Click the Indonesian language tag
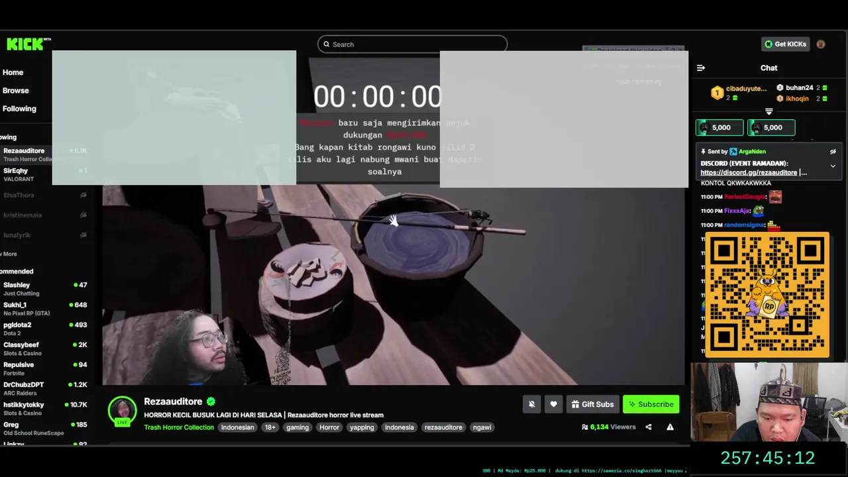This screenshot has width=848, height=477. point(237,427)
